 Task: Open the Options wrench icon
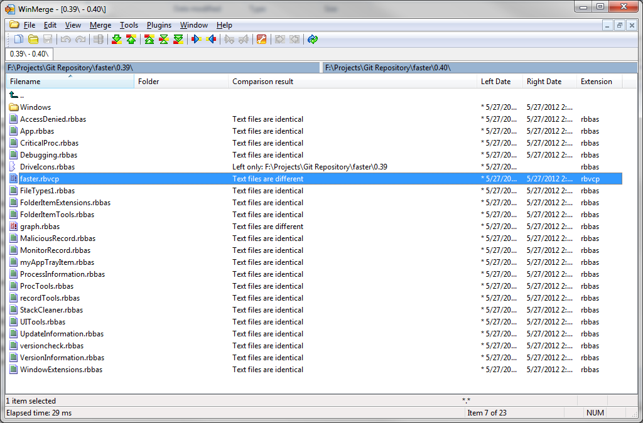click(262, 40)
